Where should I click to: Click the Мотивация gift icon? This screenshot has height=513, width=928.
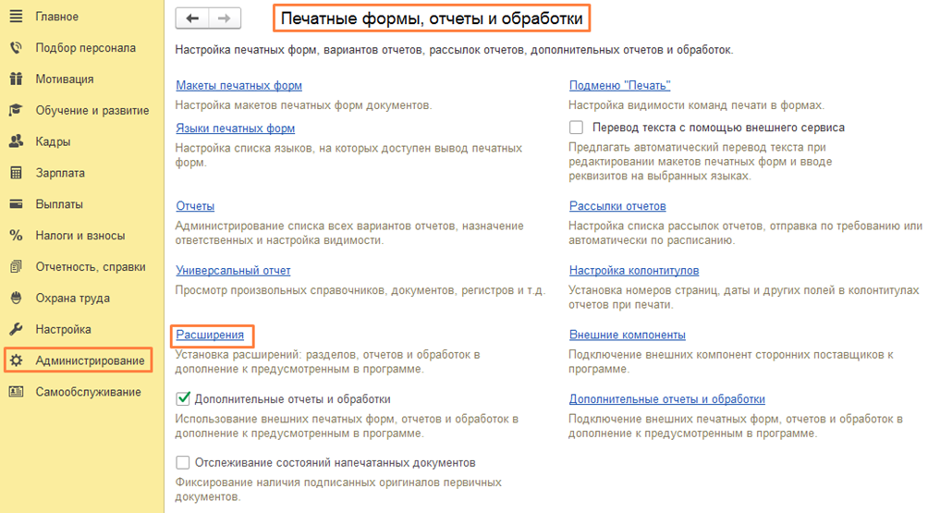(16, 79)
